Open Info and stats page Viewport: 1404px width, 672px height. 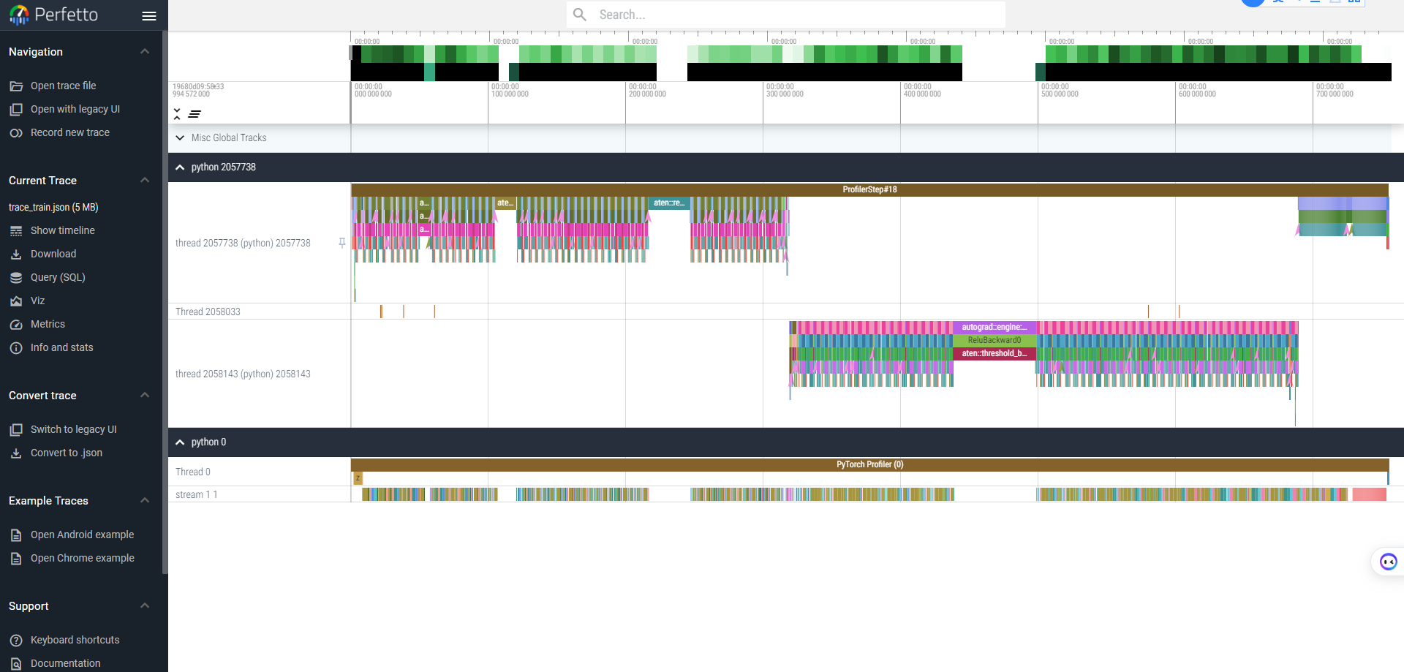coord(61,347)
